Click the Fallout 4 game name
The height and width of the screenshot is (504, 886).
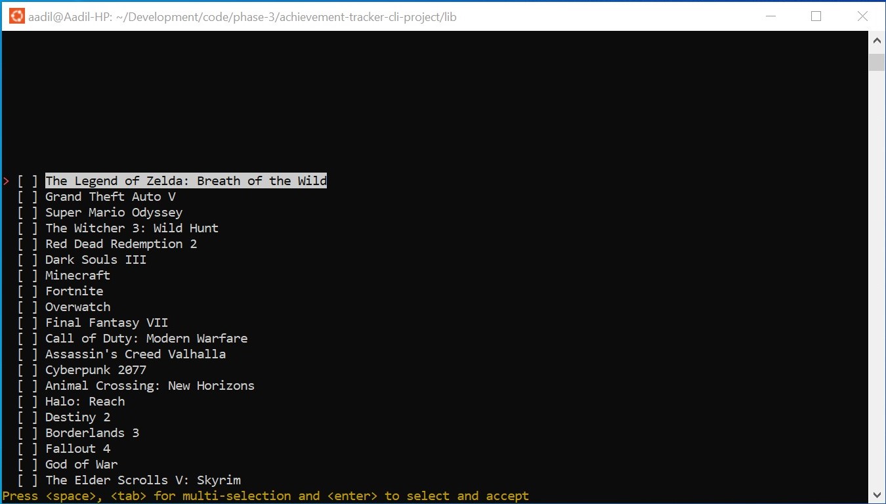[x=77, y=449]
